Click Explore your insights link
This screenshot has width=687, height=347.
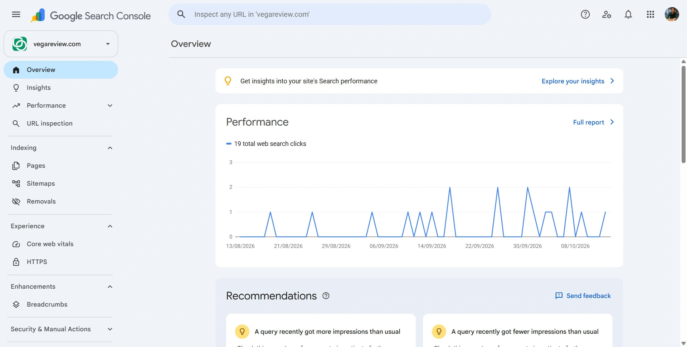click(578, 81)
